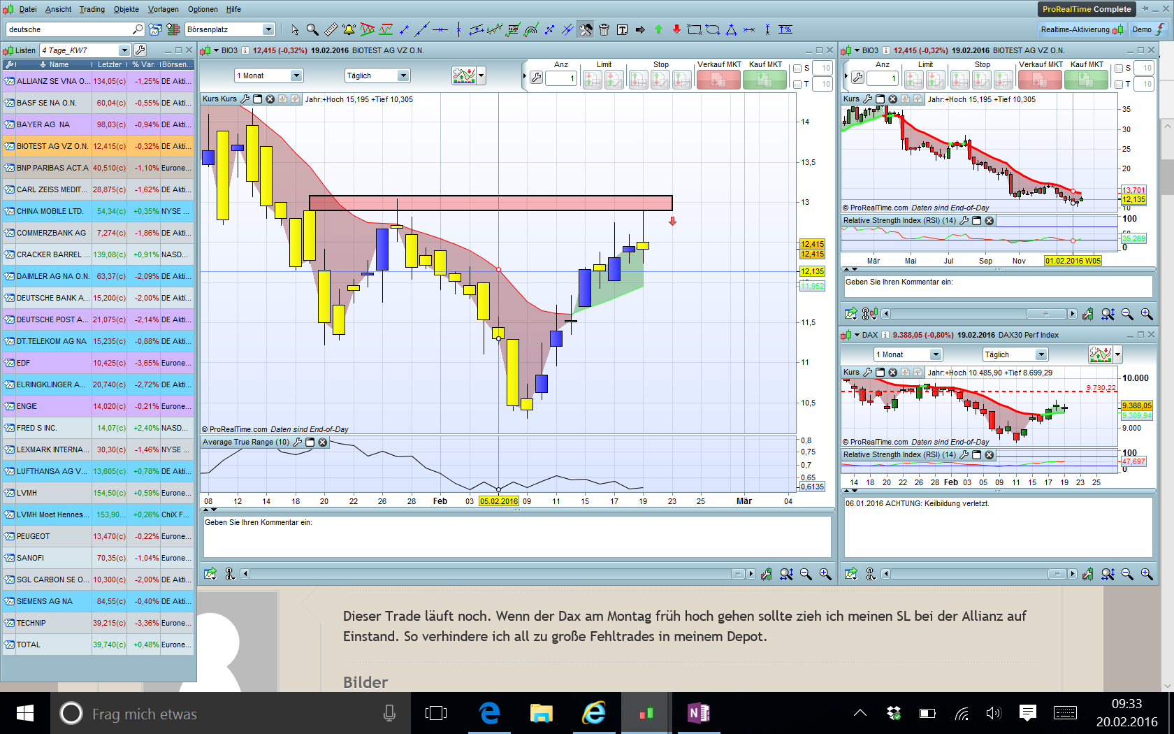The image size is (1174, 734).
Task: Click zoom-in magnifier below main chart
Action: 825,574
